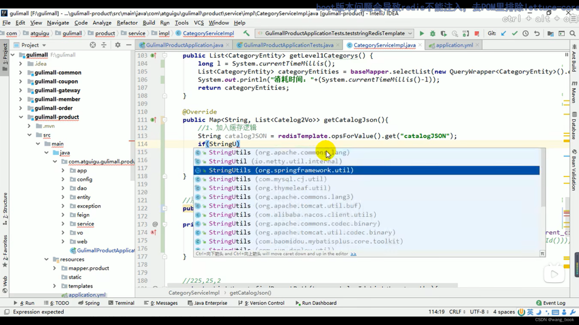Open the Refactor menu
Image resolution: width=579 pixels, height=325 pixels.
pos(127,23)
